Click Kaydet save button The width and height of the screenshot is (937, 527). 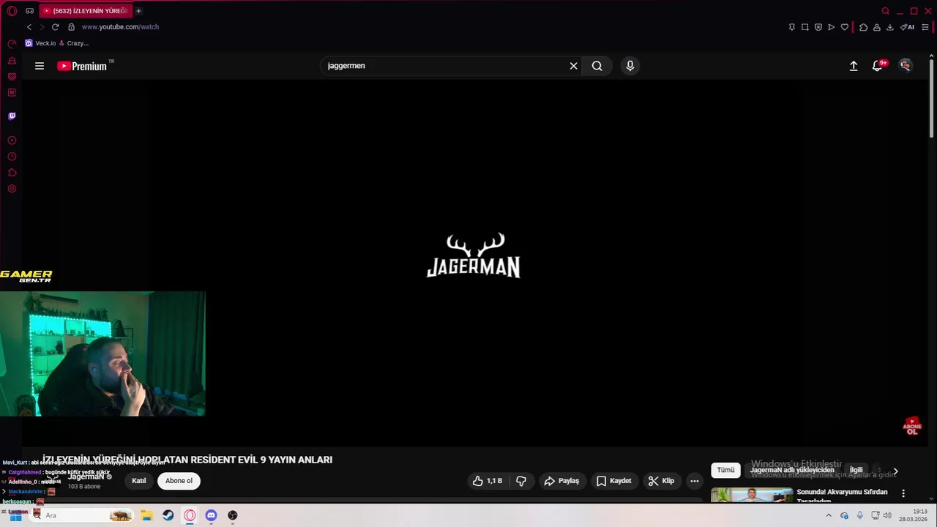click(613, 481)
